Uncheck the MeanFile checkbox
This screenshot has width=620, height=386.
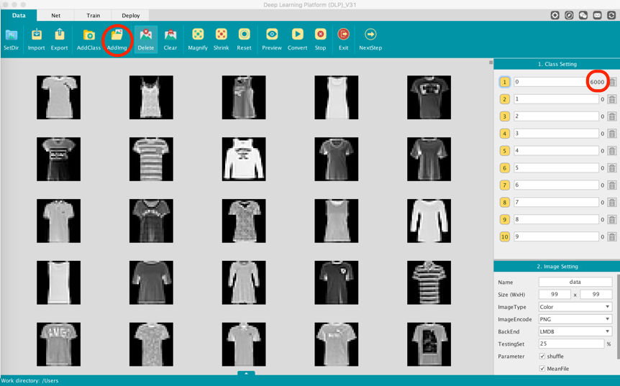542,369
